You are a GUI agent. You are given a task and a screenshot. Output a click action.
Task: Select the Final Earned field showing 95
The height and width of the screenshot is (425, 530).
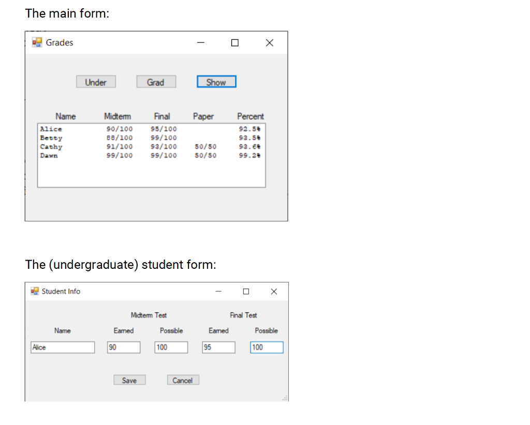[x=219, y=347]
